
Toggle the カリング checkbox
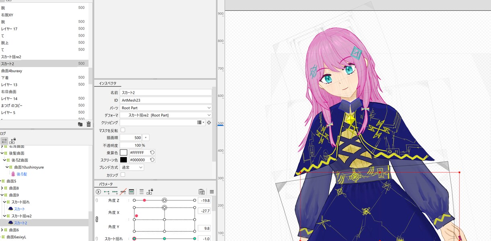[123, 175]
